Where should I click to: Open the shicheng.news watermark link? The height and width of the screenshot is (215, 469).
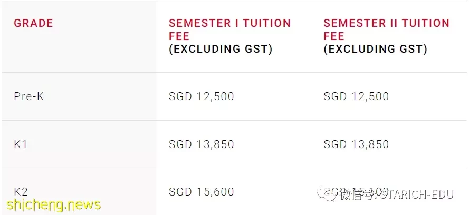(x=54, y=205)
